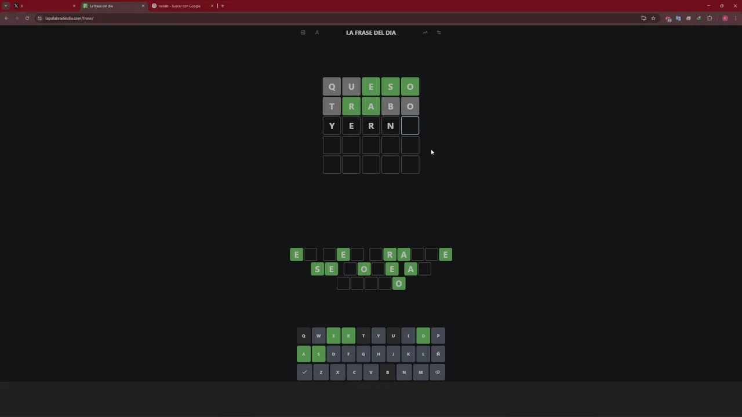Screen dimensions: 742x417
Task: Expand the tab search dropdown arrow
Action: [x=6, y=6]
